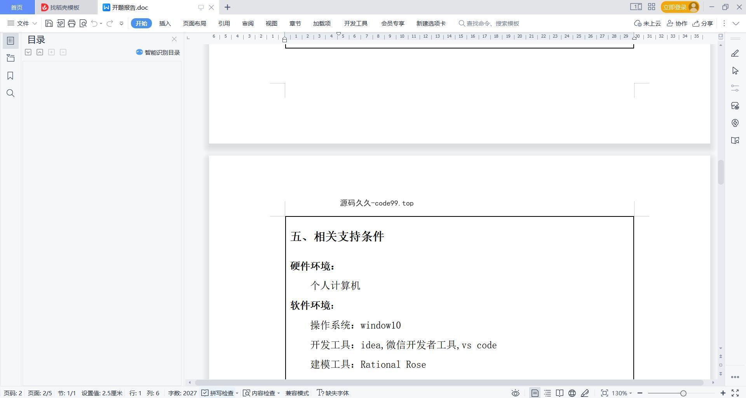
Task: Undo the last action
Action: (x=94, y=23)
